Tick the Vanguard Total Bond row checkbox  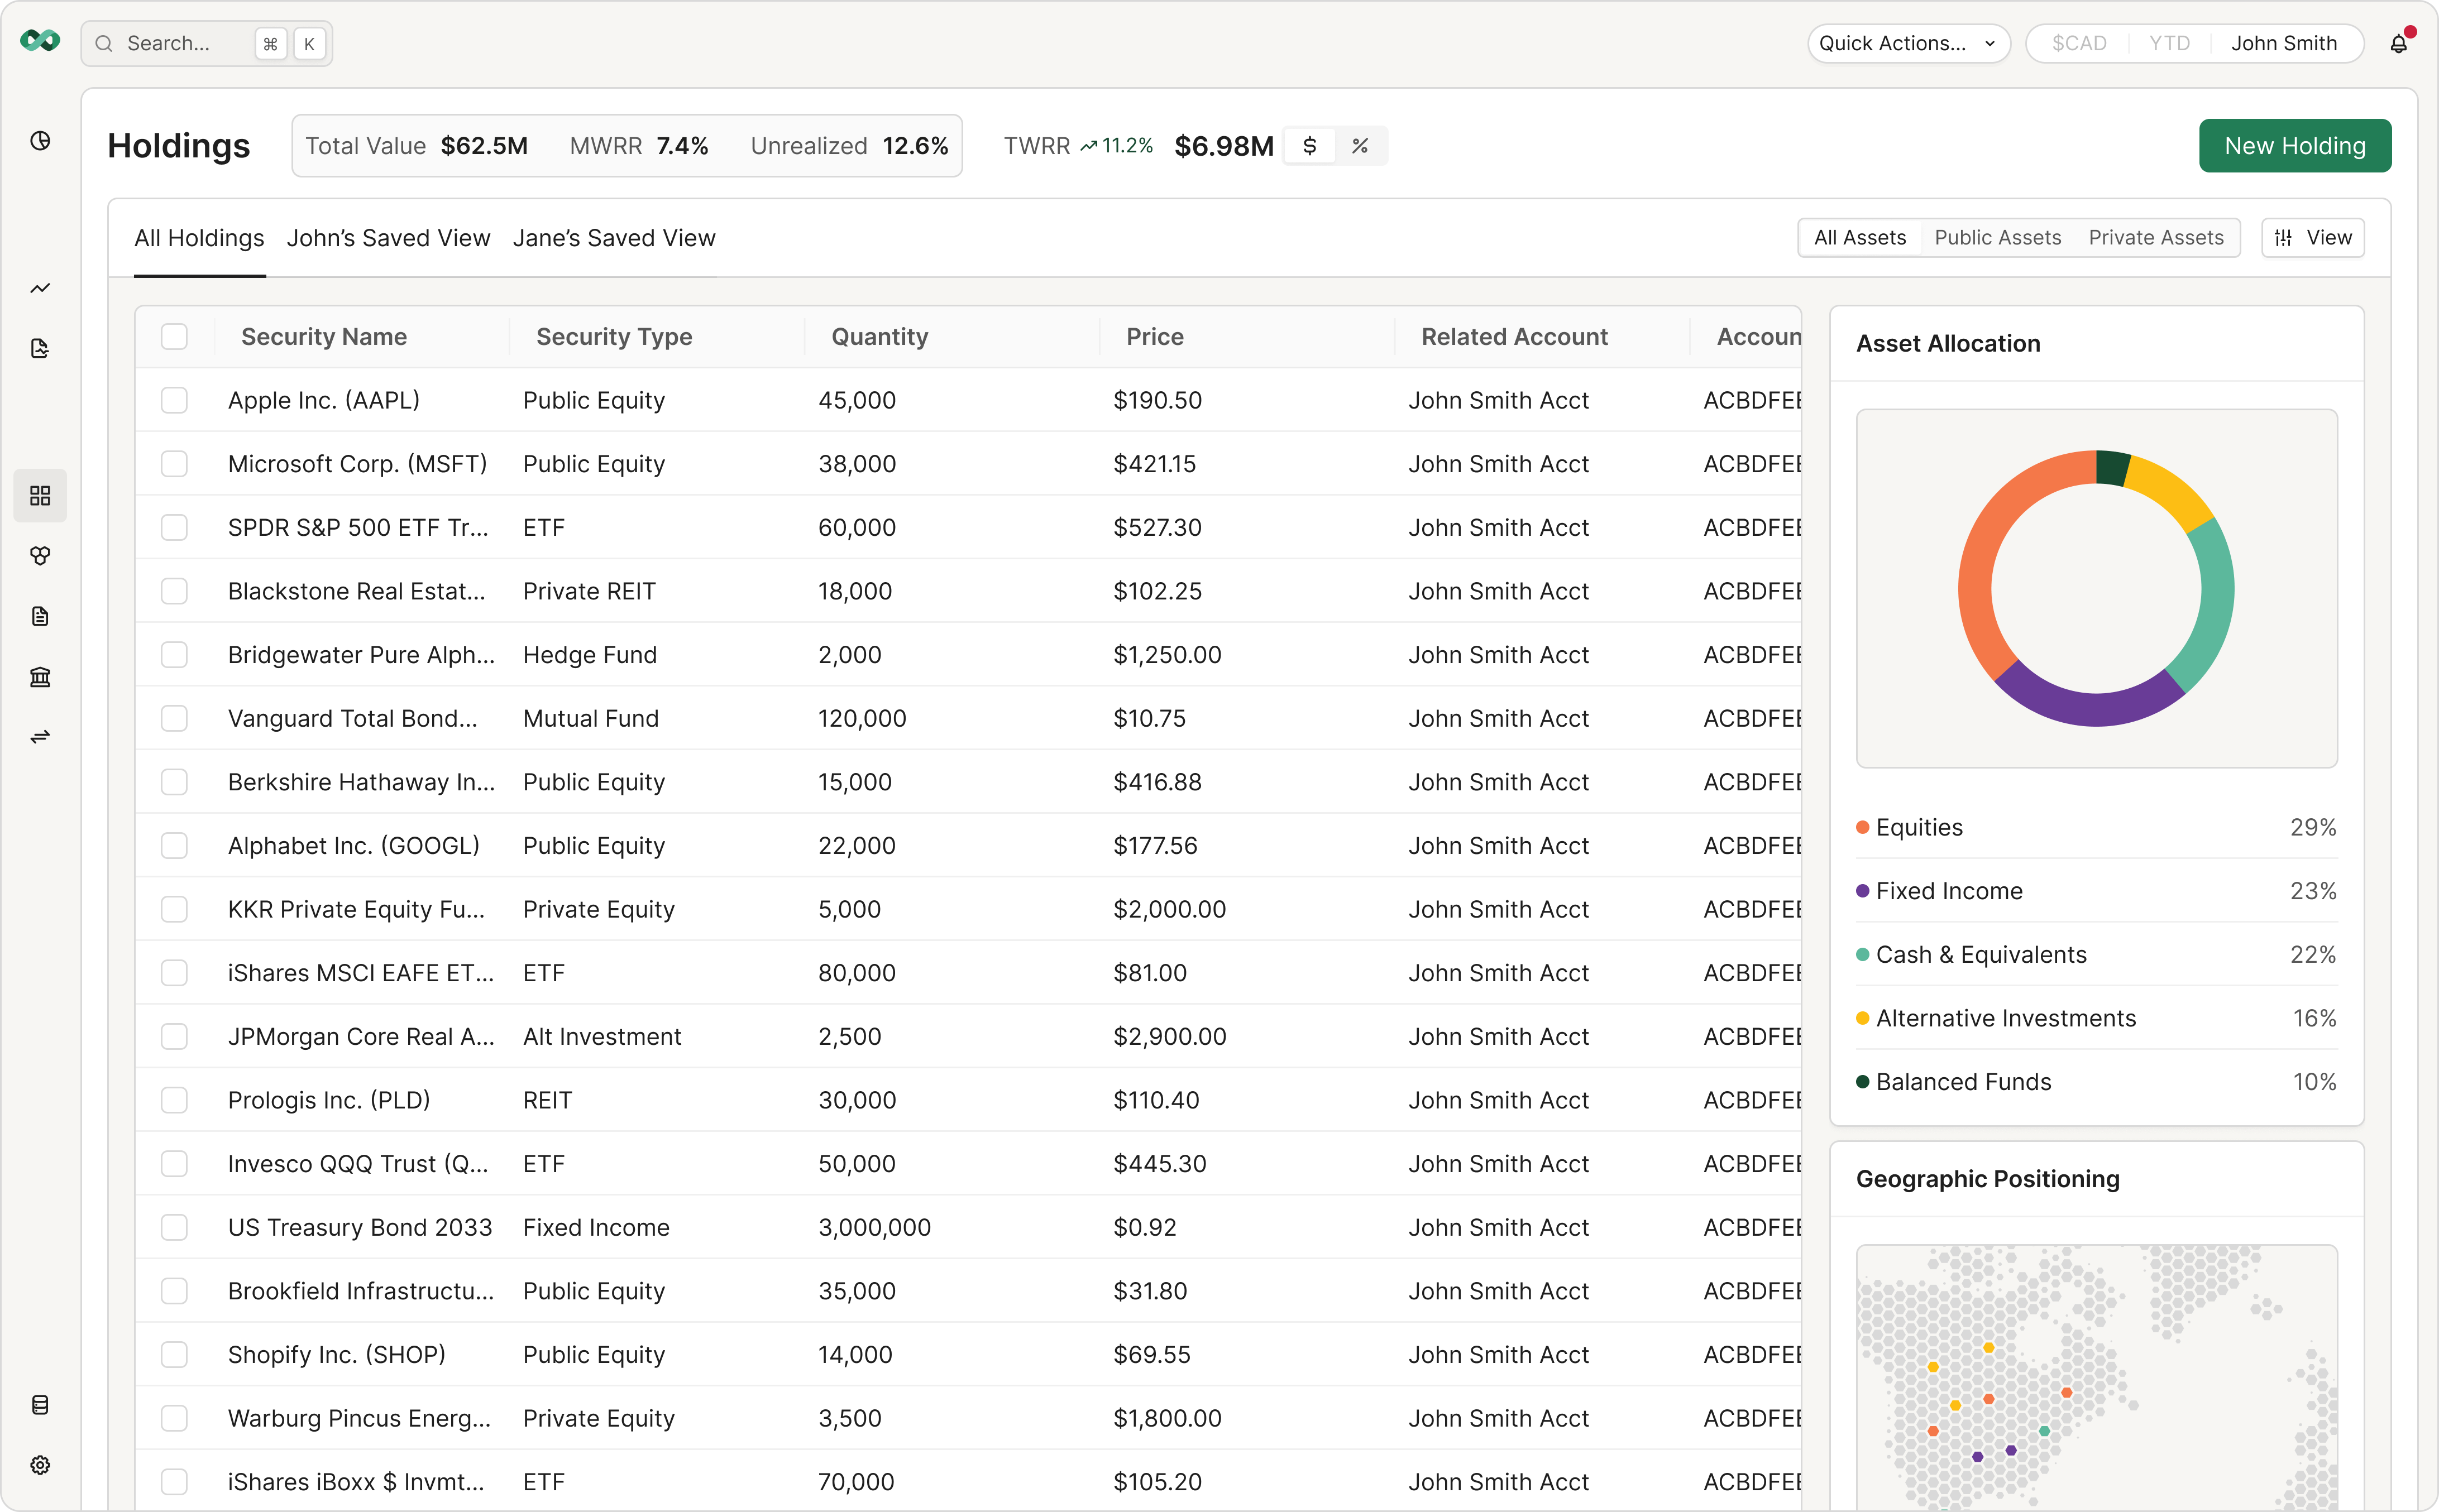[174, 718]
